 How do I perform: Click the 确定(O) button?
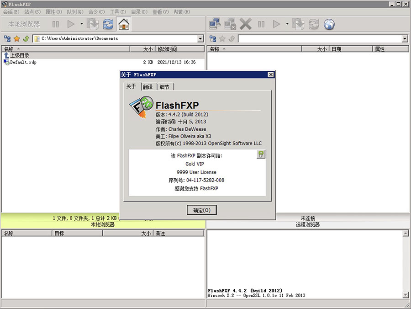click(x=202, y=210)
